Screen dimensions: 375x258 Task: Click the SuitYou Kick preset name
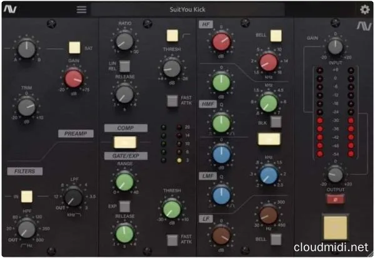[x=187, y=9]
